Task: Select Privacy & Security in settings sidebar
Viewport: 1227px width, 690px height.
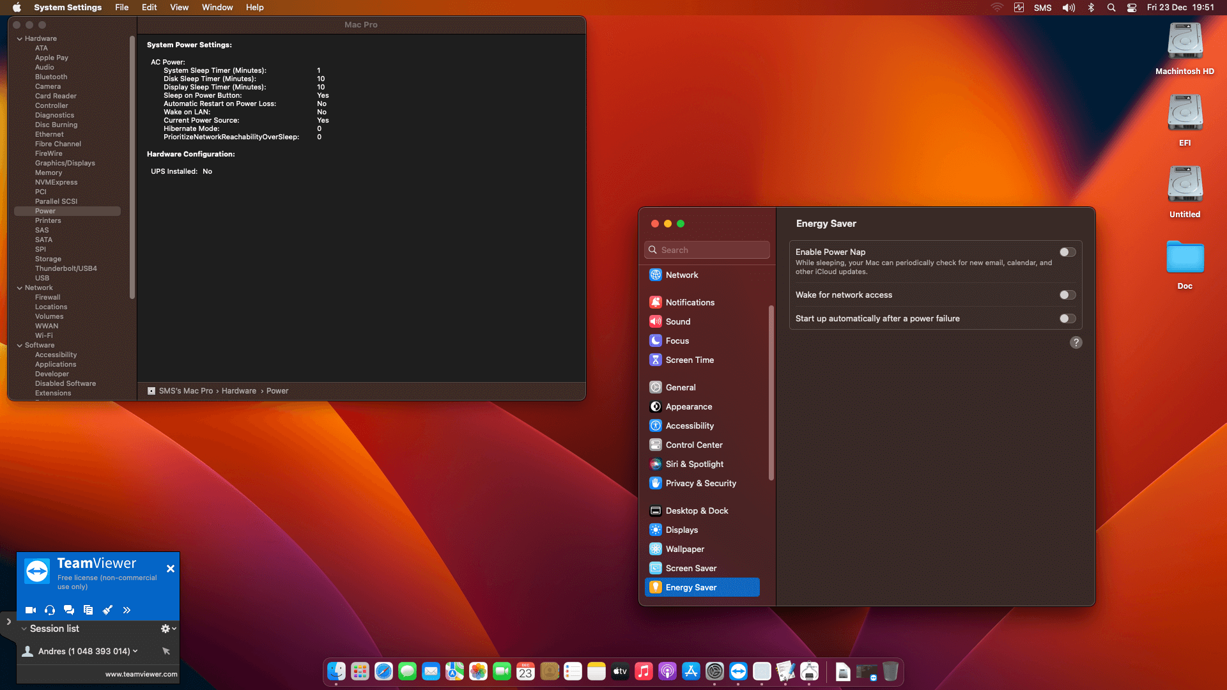Action: point(700,484)
